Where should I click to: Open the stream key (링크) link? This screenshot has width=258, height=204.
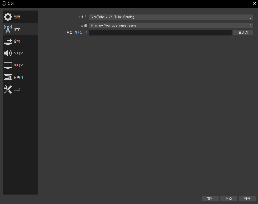click(82, 32)
